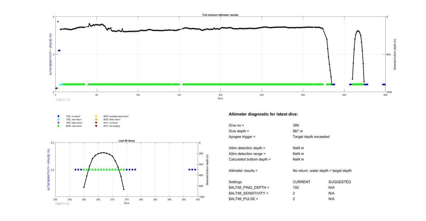Click the 'CURRENT' column header
This screenshot has height=221, width=426.
[x=301, y=182]
